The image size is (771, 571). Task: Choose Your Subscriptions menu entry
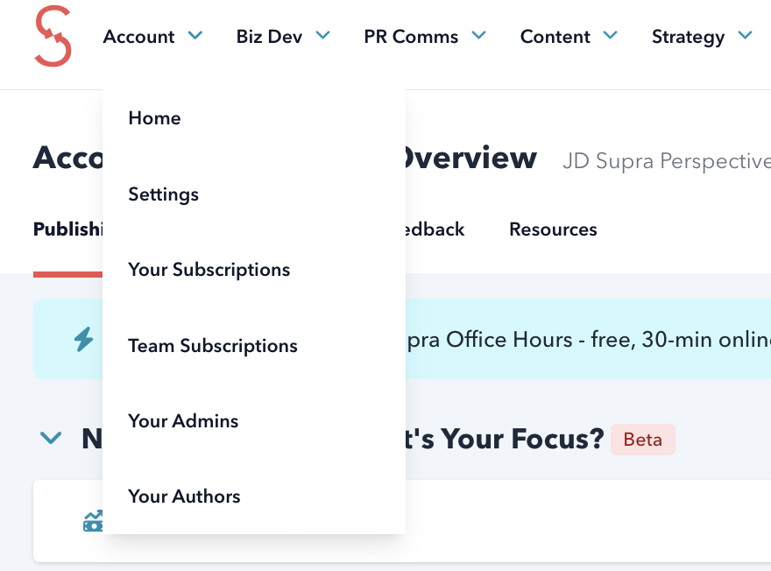tap(209, 270)
